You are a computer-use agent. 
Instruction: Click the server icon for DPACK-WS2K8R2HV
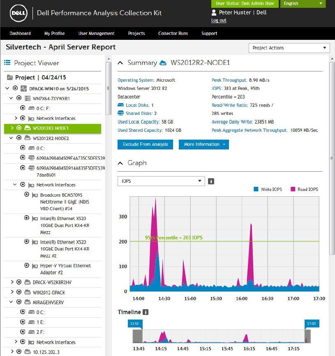(x=28, y=282)
